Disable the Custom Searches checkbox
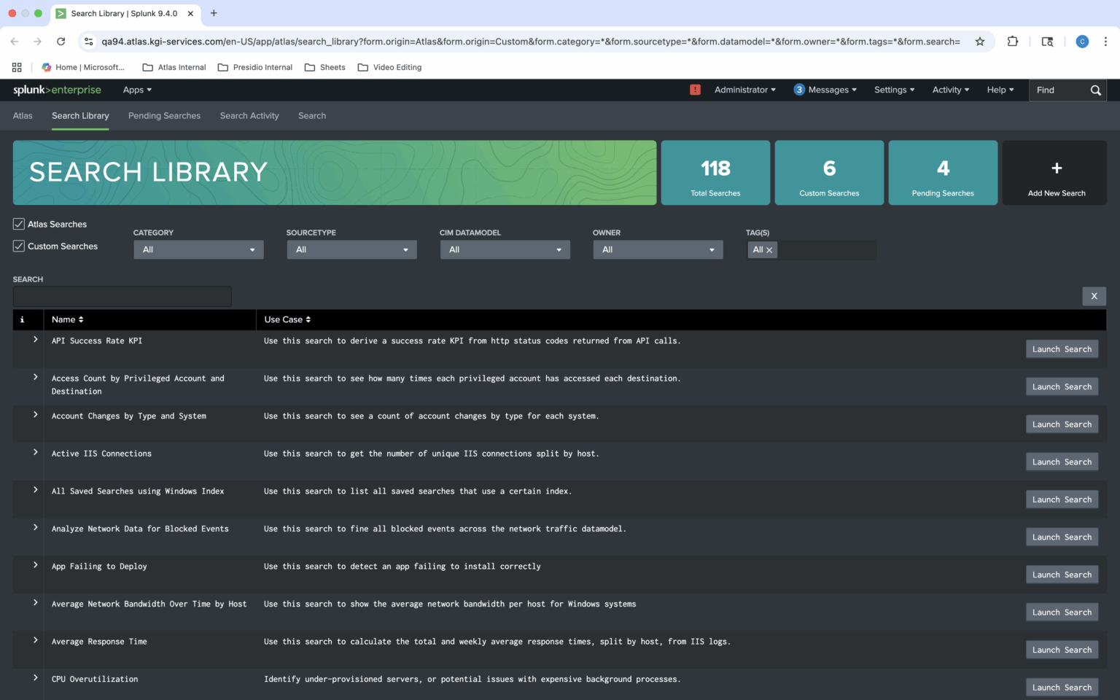 pos(18,246)
